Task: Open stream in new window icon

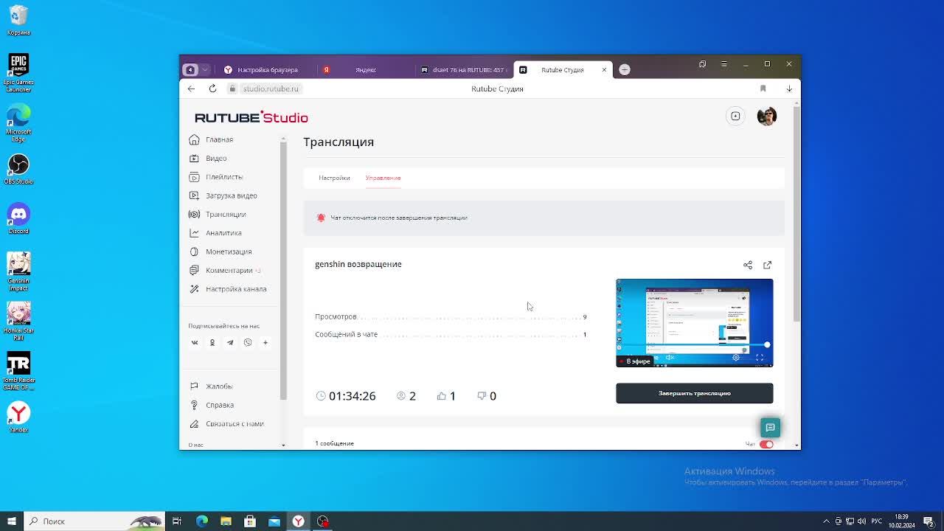Action: [x=767, y=265]
